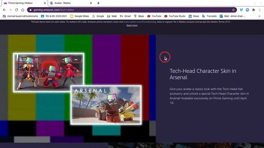Click the address bar URL field
This screenshot has height=148, width=264.
tap(132, 10)
